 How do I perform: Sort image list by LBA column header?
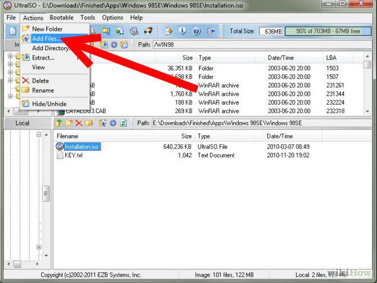click(x=338, y=58)
